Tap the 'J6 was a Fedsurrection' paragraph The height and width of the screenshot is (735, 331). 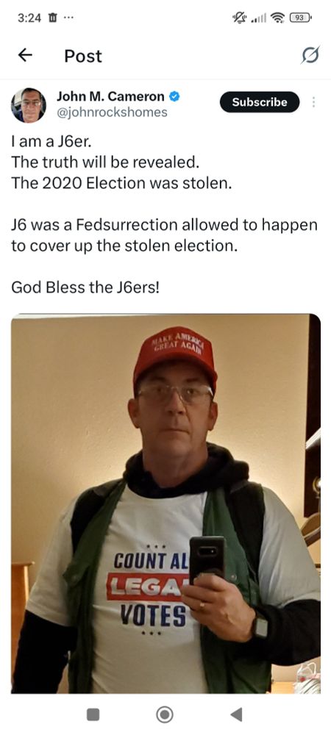(x=165, y=235)
